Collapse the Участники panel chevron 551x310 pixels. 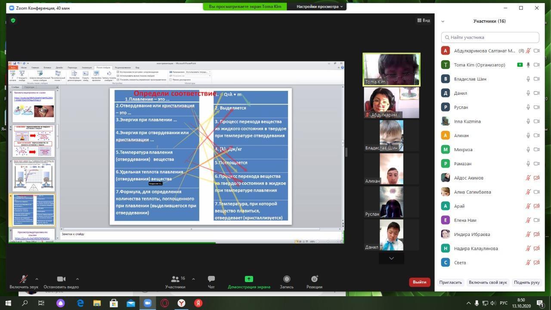(443, 21)
